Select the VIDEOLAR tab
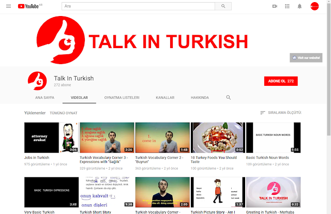Image resolution: width=331 pixels, height=214 pixels. pos(79,98)
